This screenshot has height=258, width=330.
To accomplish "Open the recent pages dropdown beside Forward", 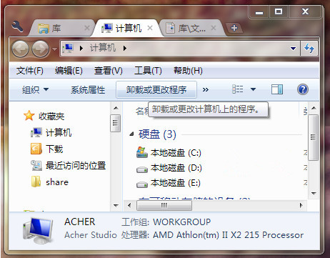I will point(55,49).
